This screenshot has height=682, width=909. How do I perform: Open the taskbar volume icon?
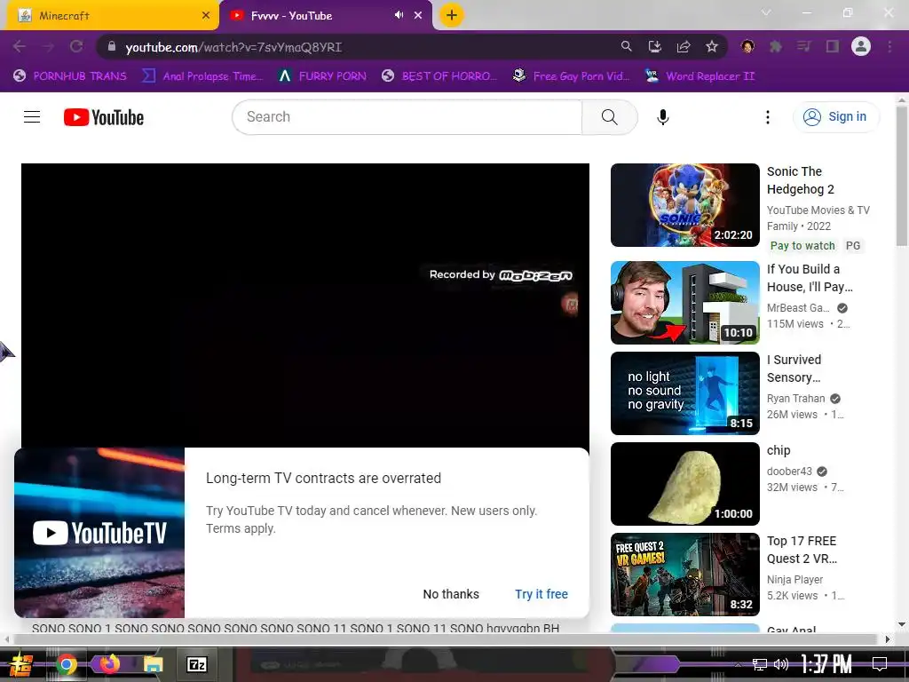781,664
